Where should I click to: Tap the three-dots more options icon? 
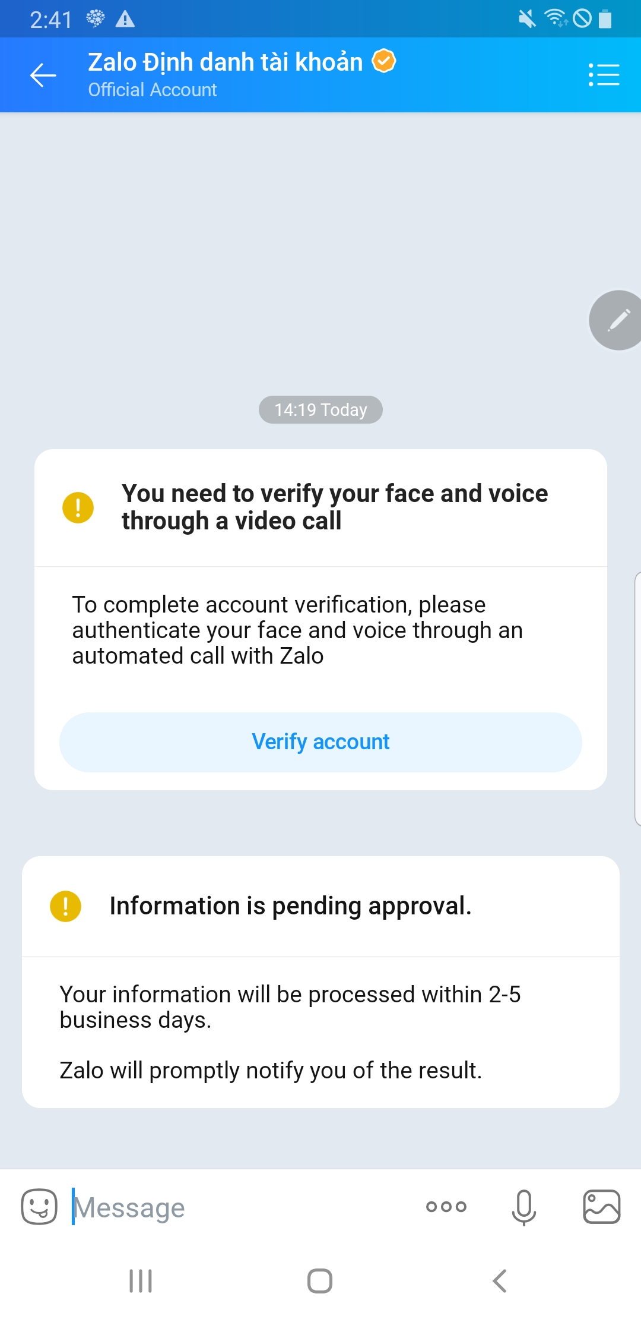pos(446,1207)
